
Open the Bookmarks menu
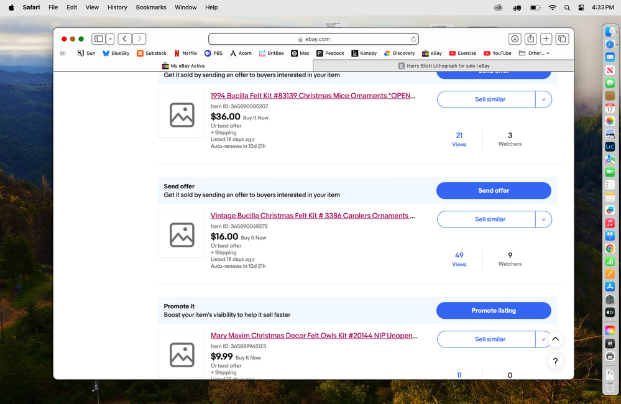(x=151, y=7)
